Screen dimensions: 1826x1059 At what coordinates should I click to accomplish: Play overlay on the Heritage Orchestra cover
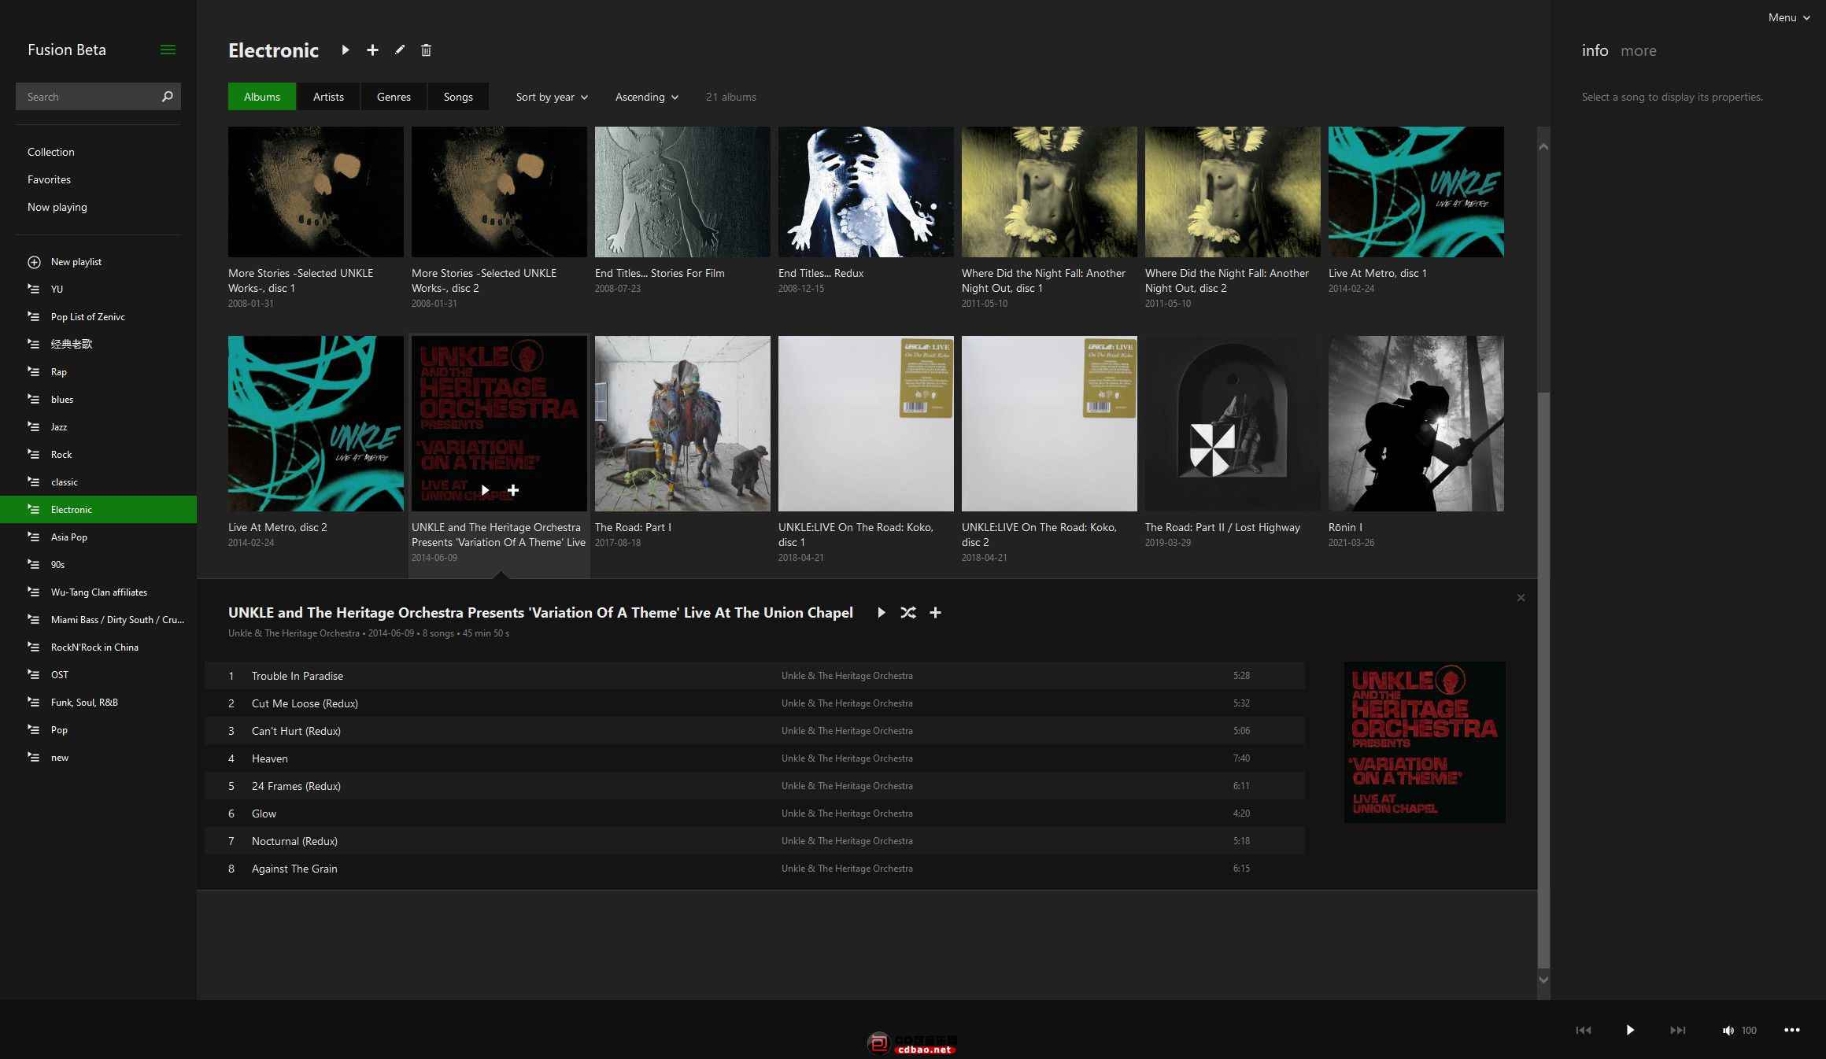(x=485, y=490)
